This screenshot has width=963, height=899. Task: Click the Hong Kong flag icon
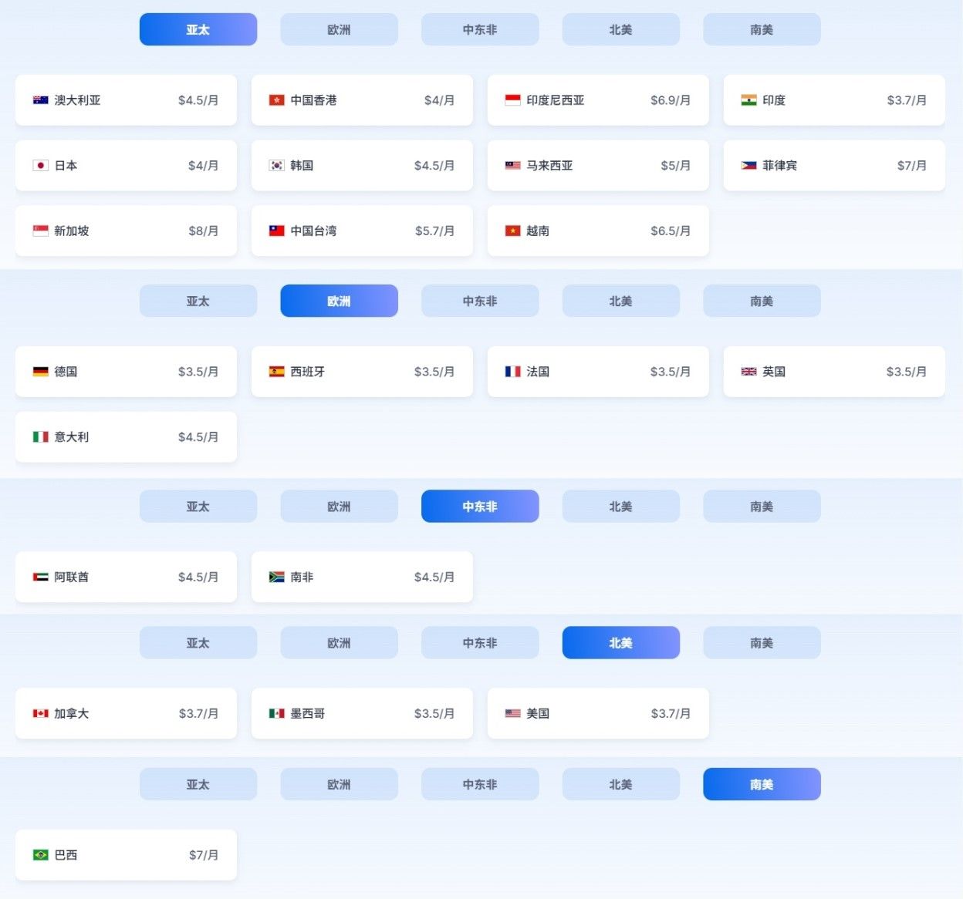tap(276, 100)
